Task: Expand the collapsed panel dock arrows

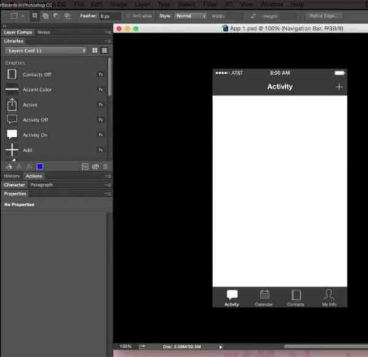Action: [x=4, y=26]
